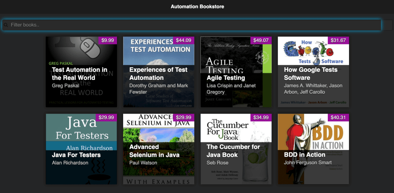The image size is (394, 193).
Task: Click the Java For Testers cover heading
Action: [82, 129]
